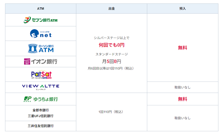Viewport: 223px width, 134px height.
Task: Click the red 何回でも0円 text
Action: (111, 45)
